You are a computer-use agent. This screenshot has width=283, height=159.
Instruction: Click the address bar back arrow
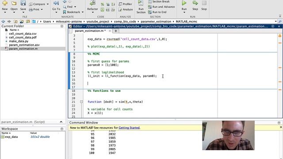pyautogui.click(x=3, y=22)
